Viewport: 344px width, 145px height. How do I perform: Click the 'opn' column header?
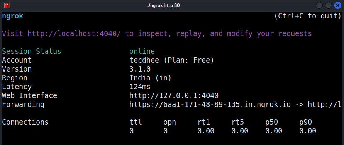pyautogui.click(x=169, y=122)
